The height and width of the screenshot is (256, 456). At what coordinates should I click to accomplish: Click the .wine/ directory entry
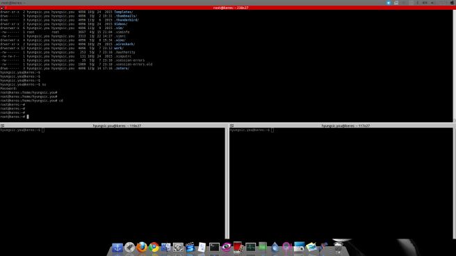click(x=120, y=40)
